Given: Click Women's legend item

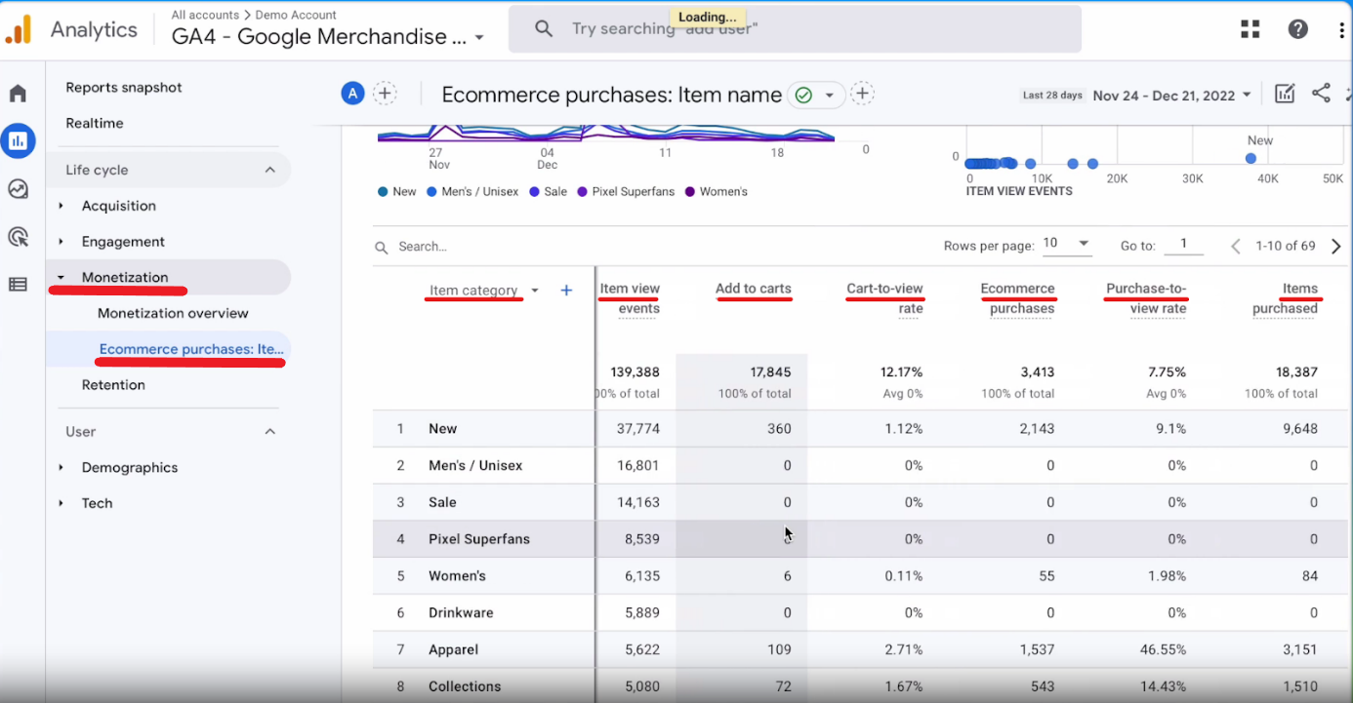Looking at the screenshot, I should 717,192.
